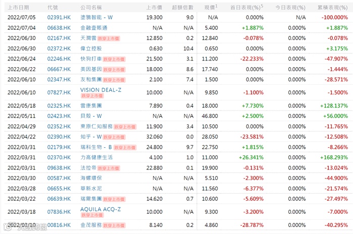Open stock code 02179.HK link
Screen dimensions: 353x234
[59, 147]
